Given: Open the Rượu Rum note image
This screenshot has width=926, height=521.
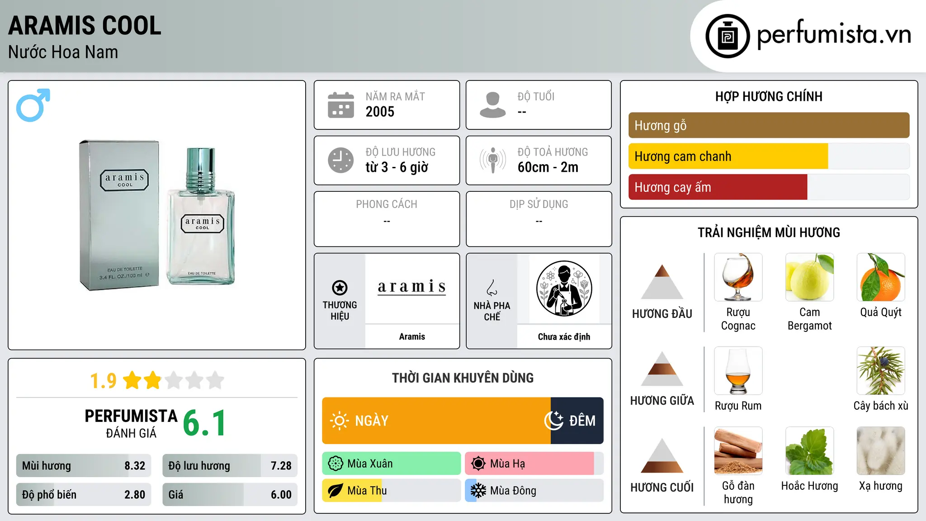Looking at the screenshot, I should coord(738,371).
